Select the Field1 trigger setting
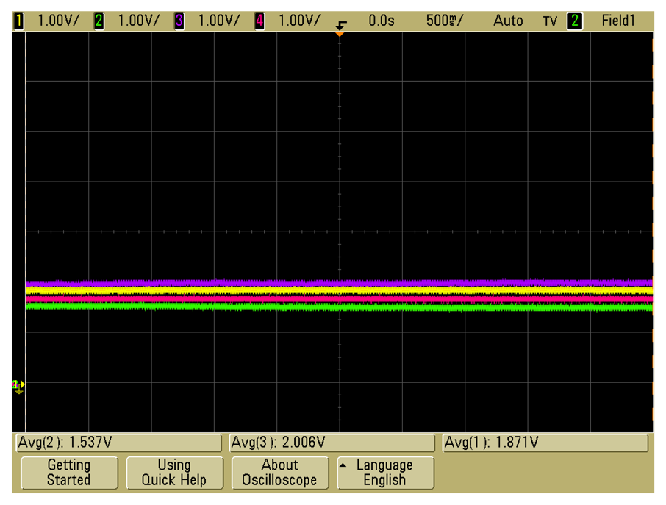 point(617,21)
